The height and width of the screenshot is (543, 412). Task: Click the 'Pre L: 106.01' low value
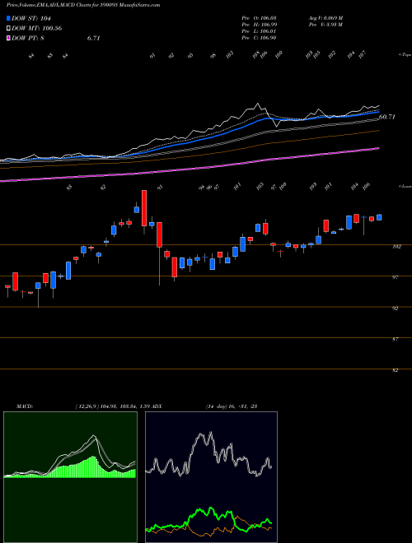[259, 31]
